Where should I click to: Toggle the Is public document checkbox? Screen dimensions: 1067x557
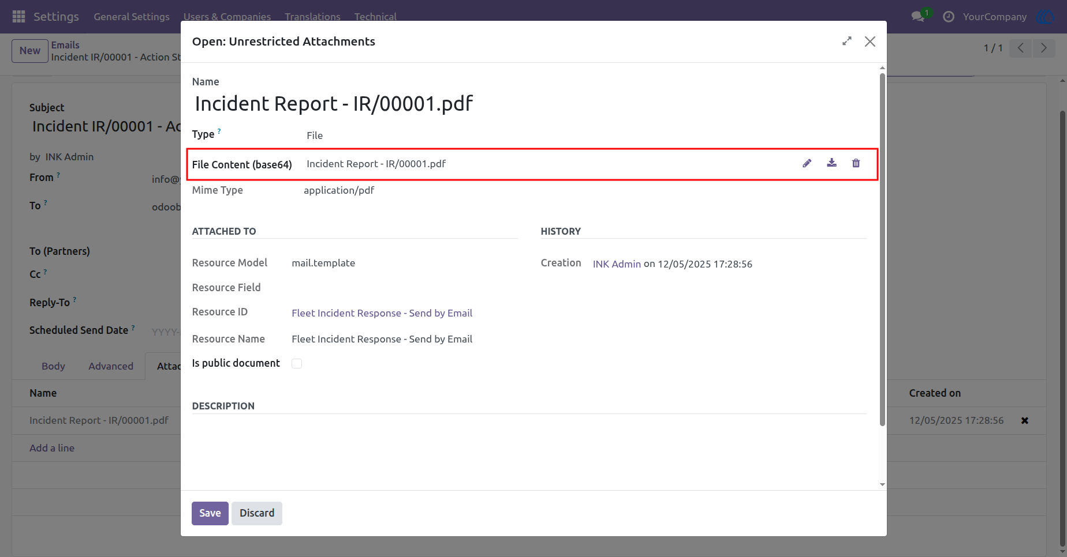pyautogui.click(x=297, y=363)
